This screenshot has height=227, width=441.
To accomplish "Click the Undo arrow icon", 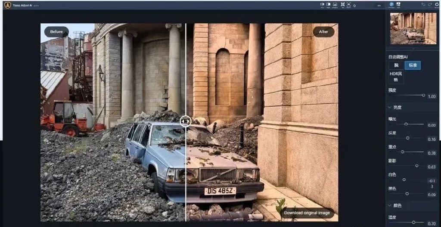I will coord(423,4).
